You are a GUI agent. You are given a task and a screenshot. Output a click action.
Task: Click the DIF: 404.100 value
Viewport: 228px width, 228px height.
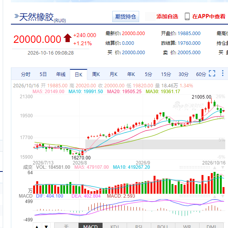click(49, 196)
